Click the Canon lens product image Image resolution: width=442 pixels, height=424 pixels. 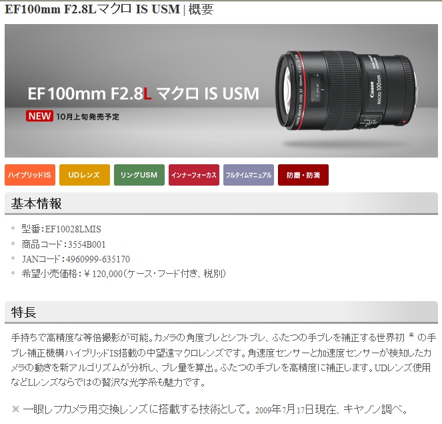tap(345, 90)
